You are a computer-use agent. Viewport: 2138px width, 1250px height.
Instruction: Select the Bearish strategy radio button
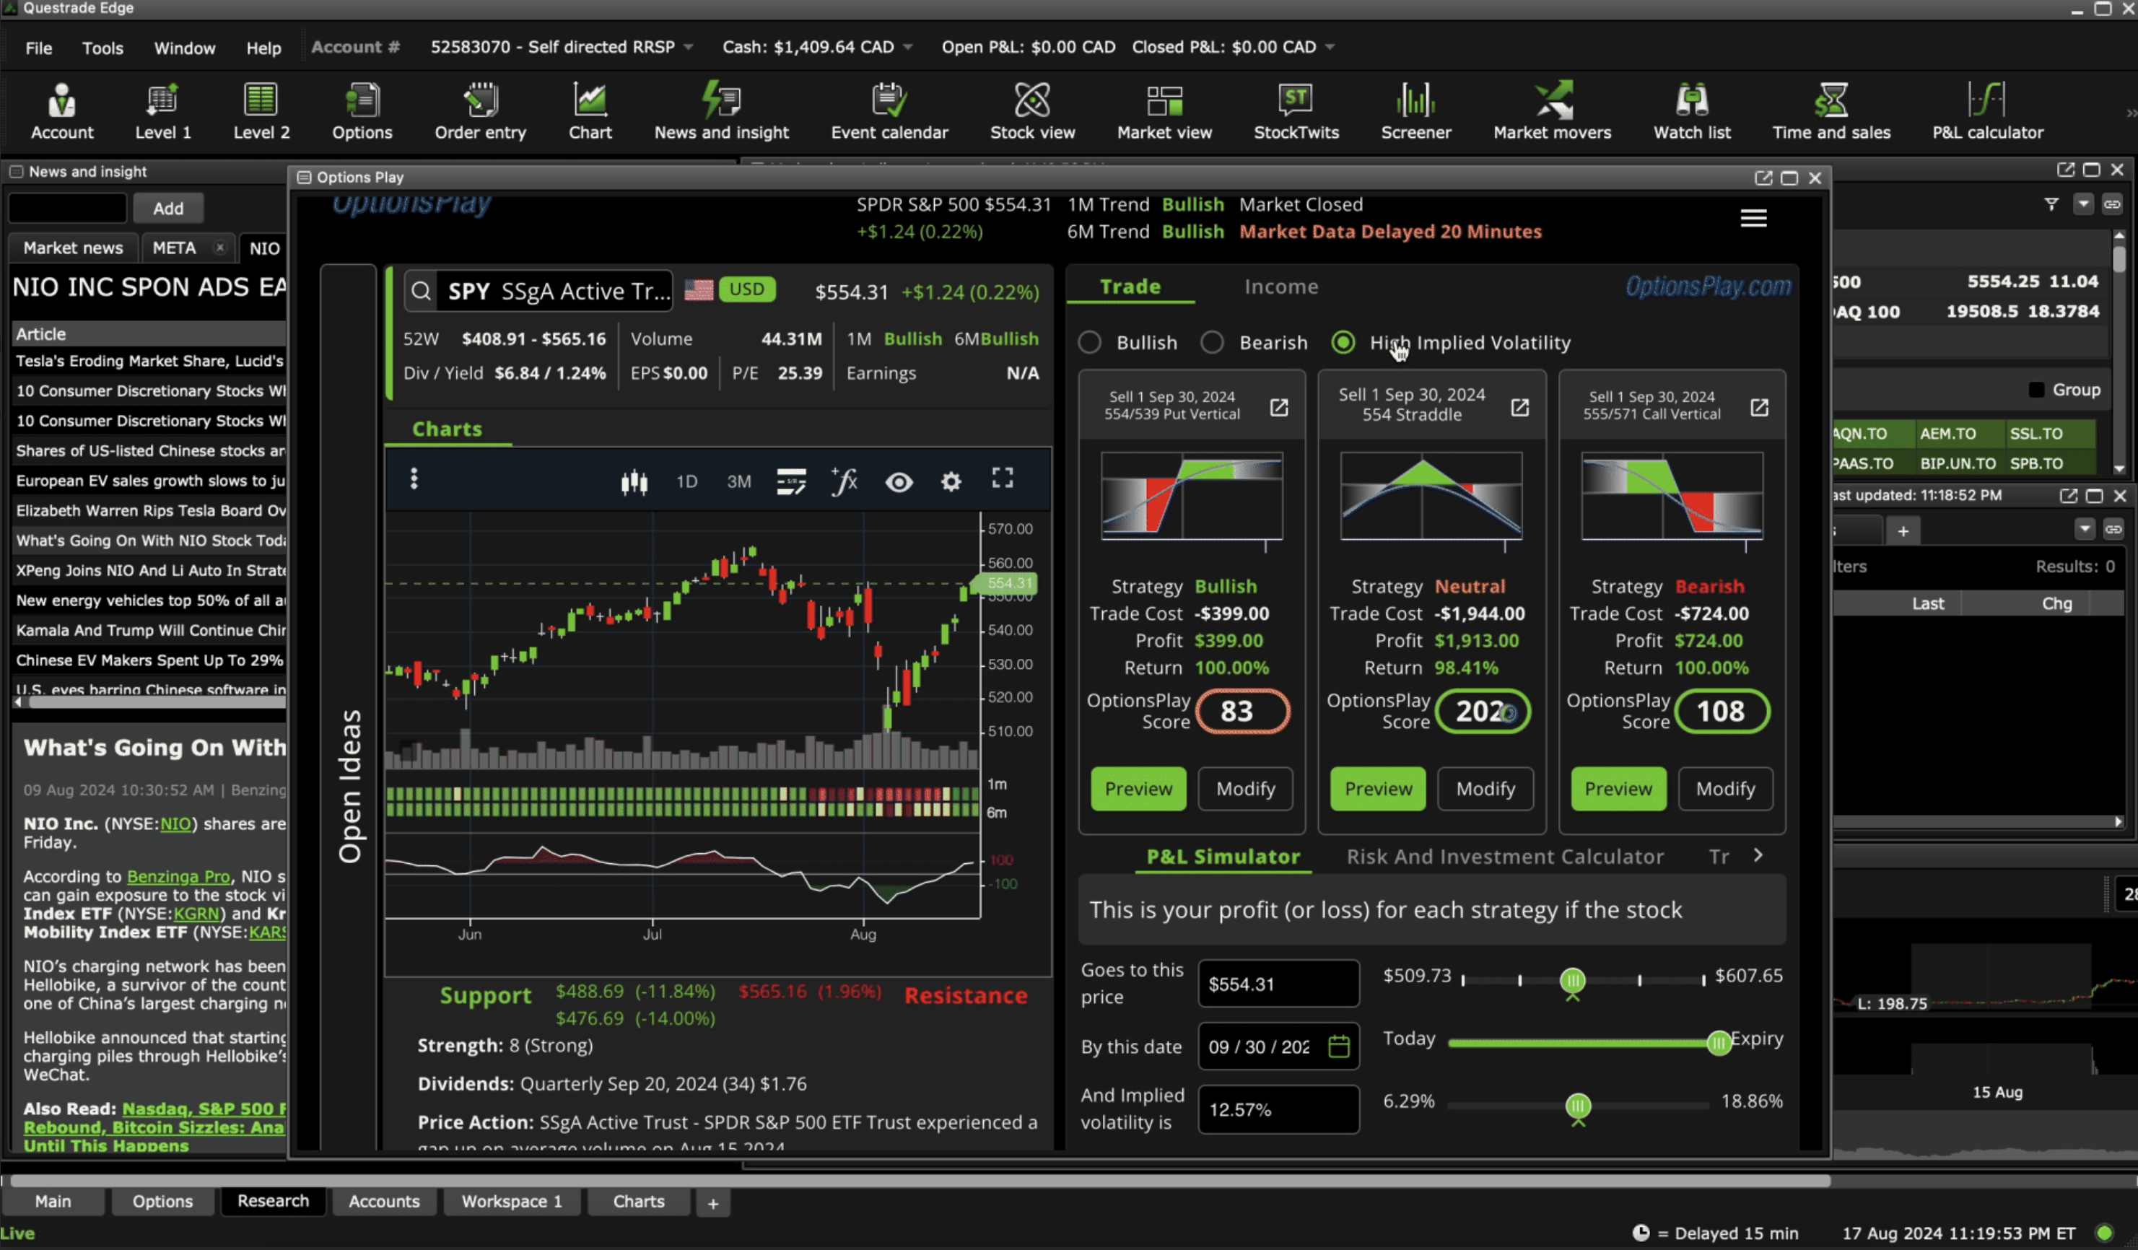[1211, 343]
